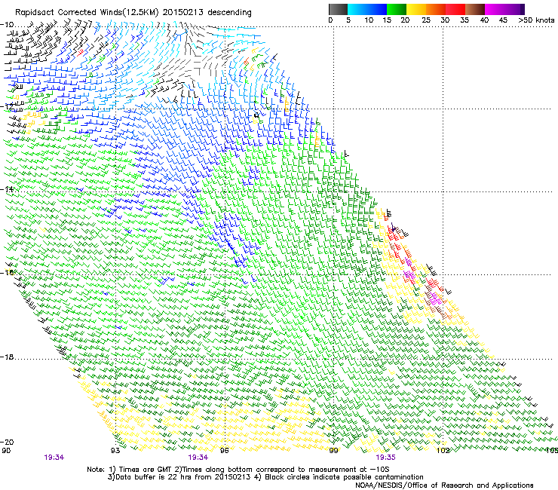Click the magenta 40–45 knots legend swatch
The width and height of the screenshot is (558, 490).
pyautogui.click(x=495, y=9)
